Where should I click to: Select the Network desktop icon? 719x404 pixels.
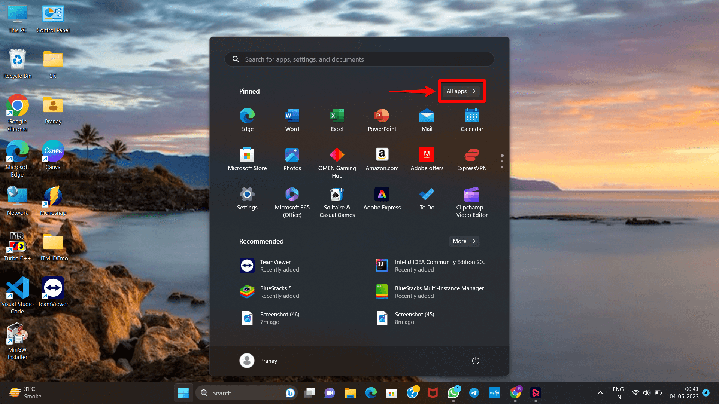coord(18,201)
